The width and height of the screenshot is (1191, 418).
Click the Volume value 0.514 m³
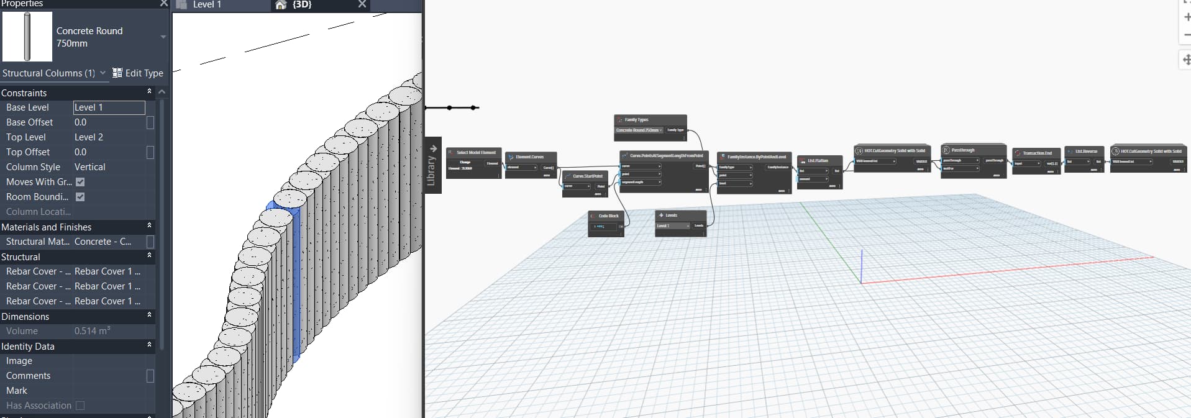coord(92,330)
